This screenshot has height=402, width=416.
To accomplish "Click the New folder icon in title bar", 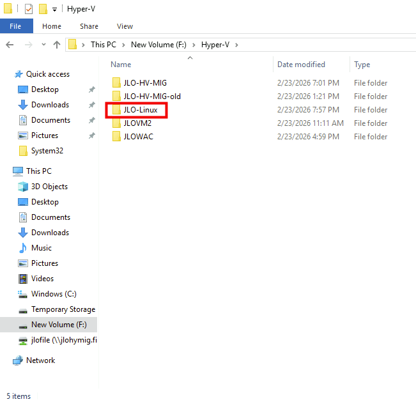I will (x=43, y=9).
